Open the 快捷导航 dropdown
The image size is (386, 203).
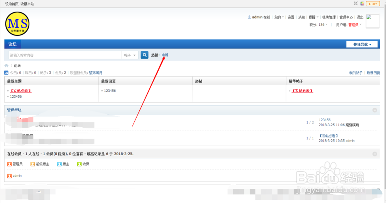click(362, 44)
